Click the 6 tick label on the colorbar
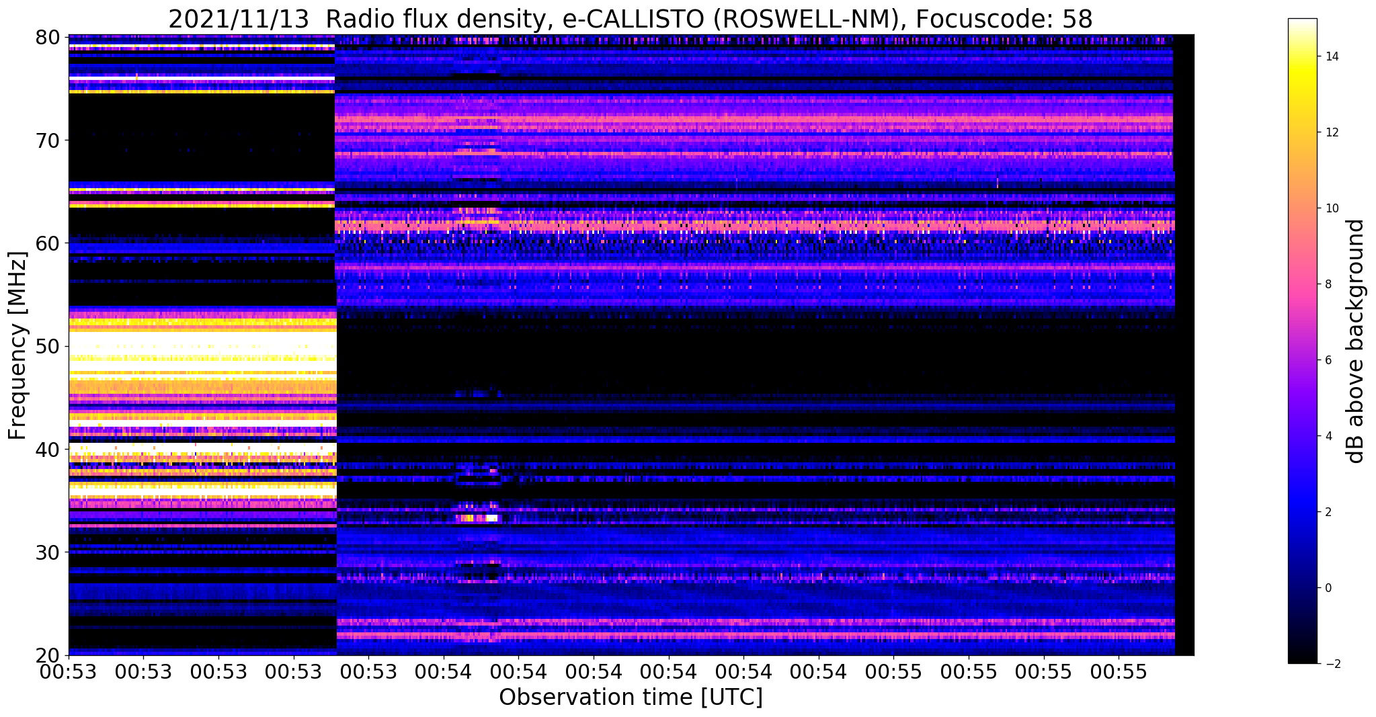The width and height of the screenshot is (1376, 717). [x=1328, y=360]
